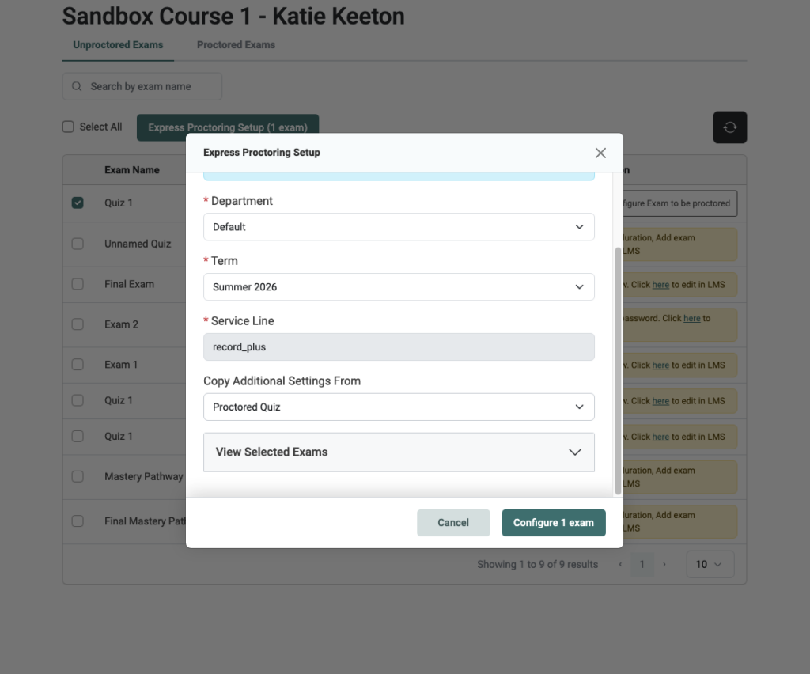Viewport: 810px width, 674px height.
Task: Click the refresh icon button
Action: pyautogui.click(x=730, y=127)
